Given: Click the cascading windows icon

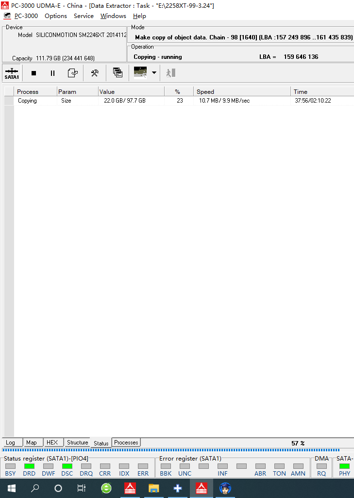Looking at the screenshot, I should click(118, 73).
